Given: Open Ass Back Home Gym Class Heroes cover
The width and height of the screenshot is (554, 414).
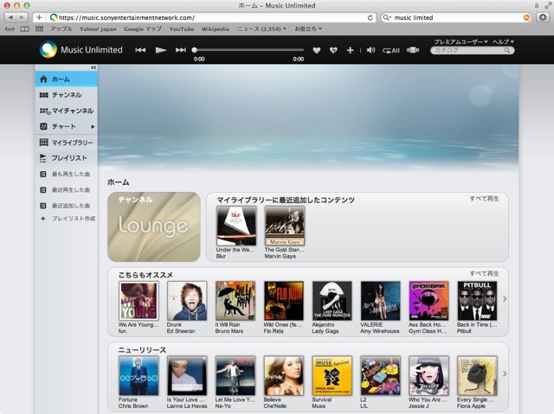Looking at the screenshot, I should coord(429,301).
